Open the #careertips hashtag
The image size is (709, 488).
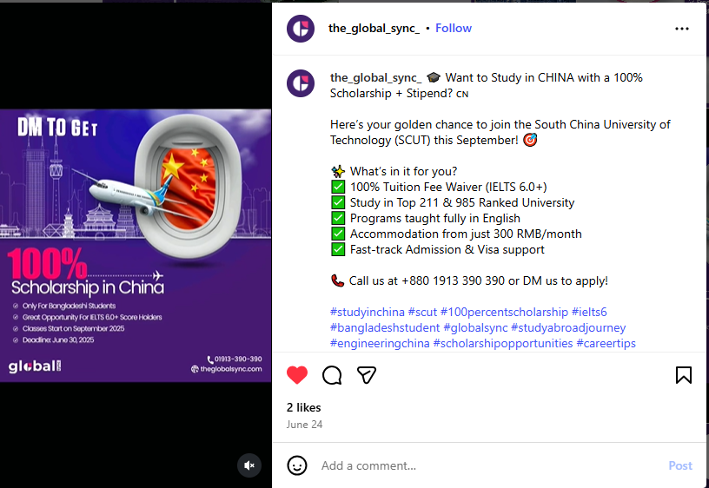[606, 343]
